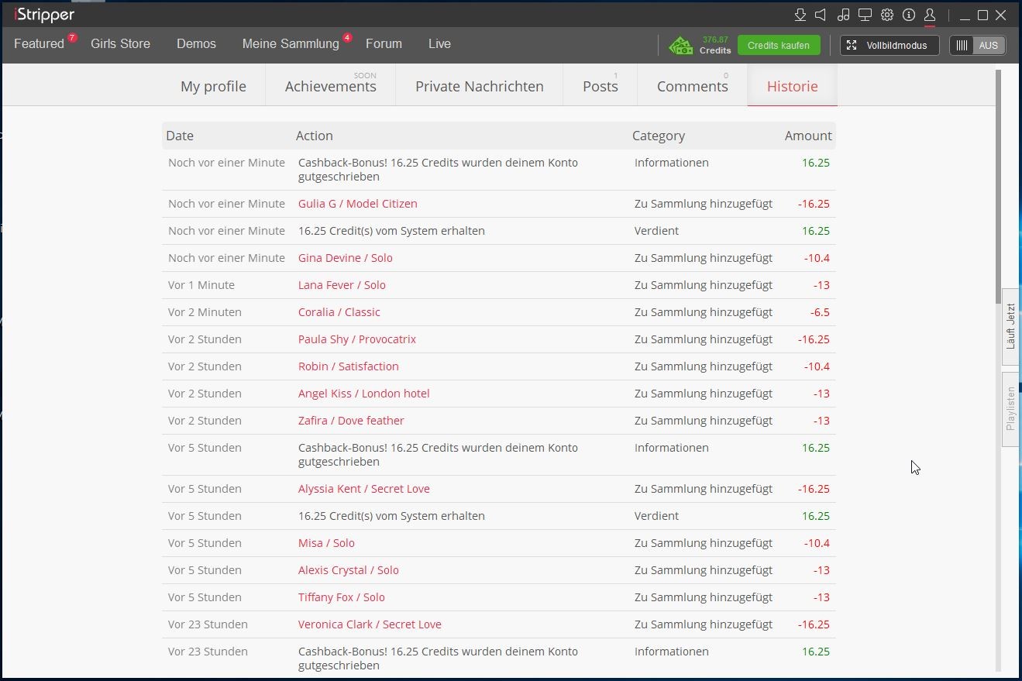Open Gina Devine / Solo link
Image resolution: width=1022 pixels, height=681 pixels.
tap(346, 258)
